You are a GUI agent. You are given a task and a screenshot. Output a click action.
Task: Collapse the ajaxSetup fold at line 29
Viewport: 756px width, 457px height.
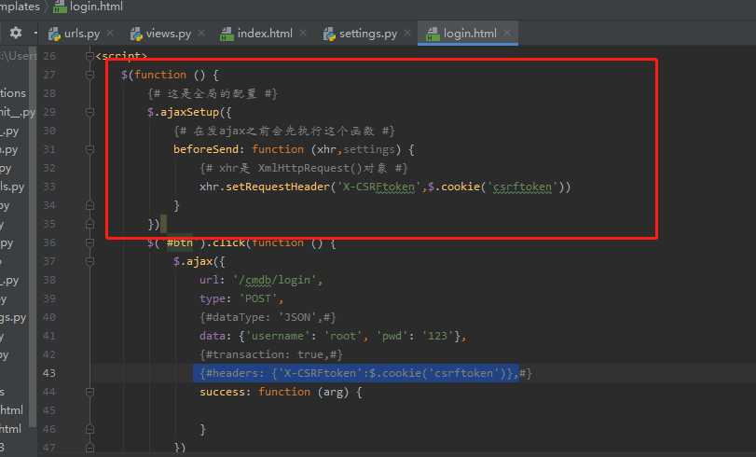89,112
